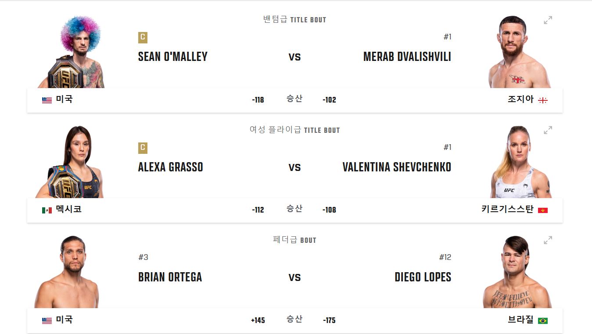
Task: Click the +145 odds beside Ortega's 승산
Action: (x=258, y=320)
